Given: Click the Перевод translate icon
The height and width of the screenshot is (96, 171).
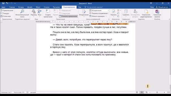Looking at the screenshot, I should click(x=34, y=11).
